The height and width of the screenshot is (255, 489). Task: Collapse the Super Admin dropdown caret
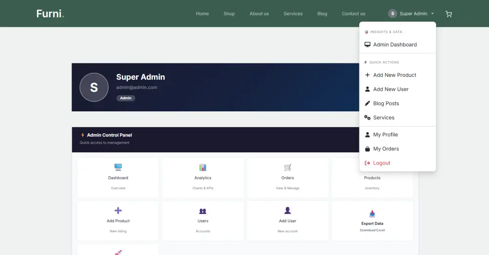tap(433, 14)
